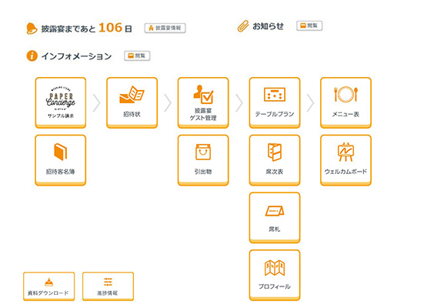This screenshot has height=308, width=424.
Task: Click the orange info icon beside インフォメーション
Action: point(32,56)
